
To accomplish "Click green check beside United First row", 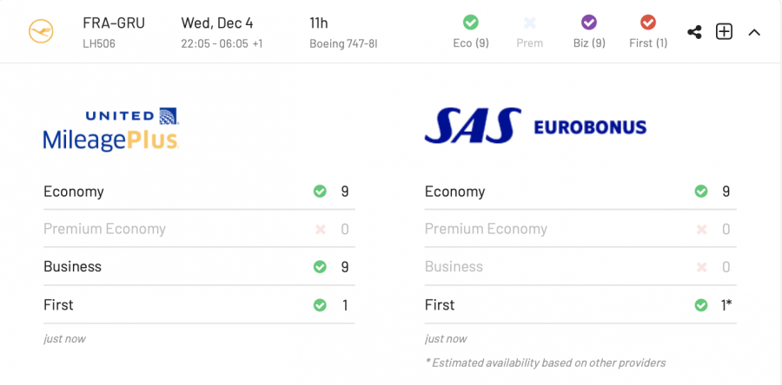I will (x=320, y=305).
